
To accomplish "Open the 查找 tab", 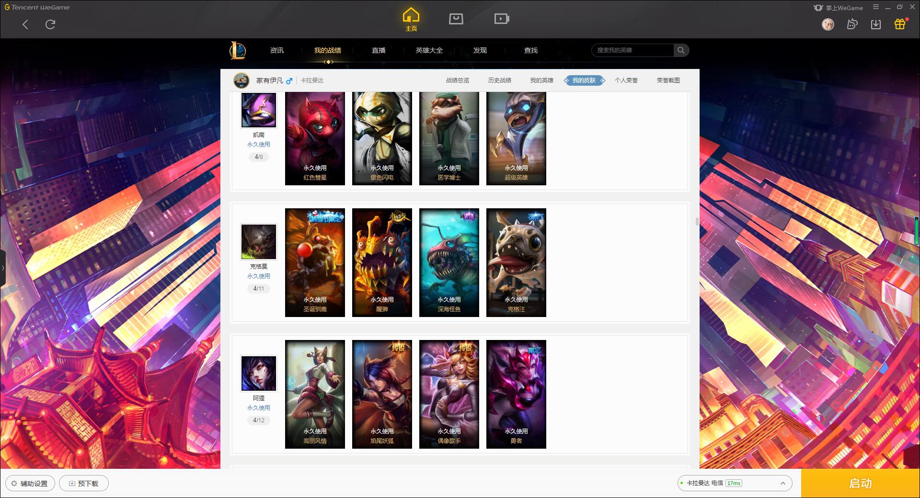I will (531, 50).
